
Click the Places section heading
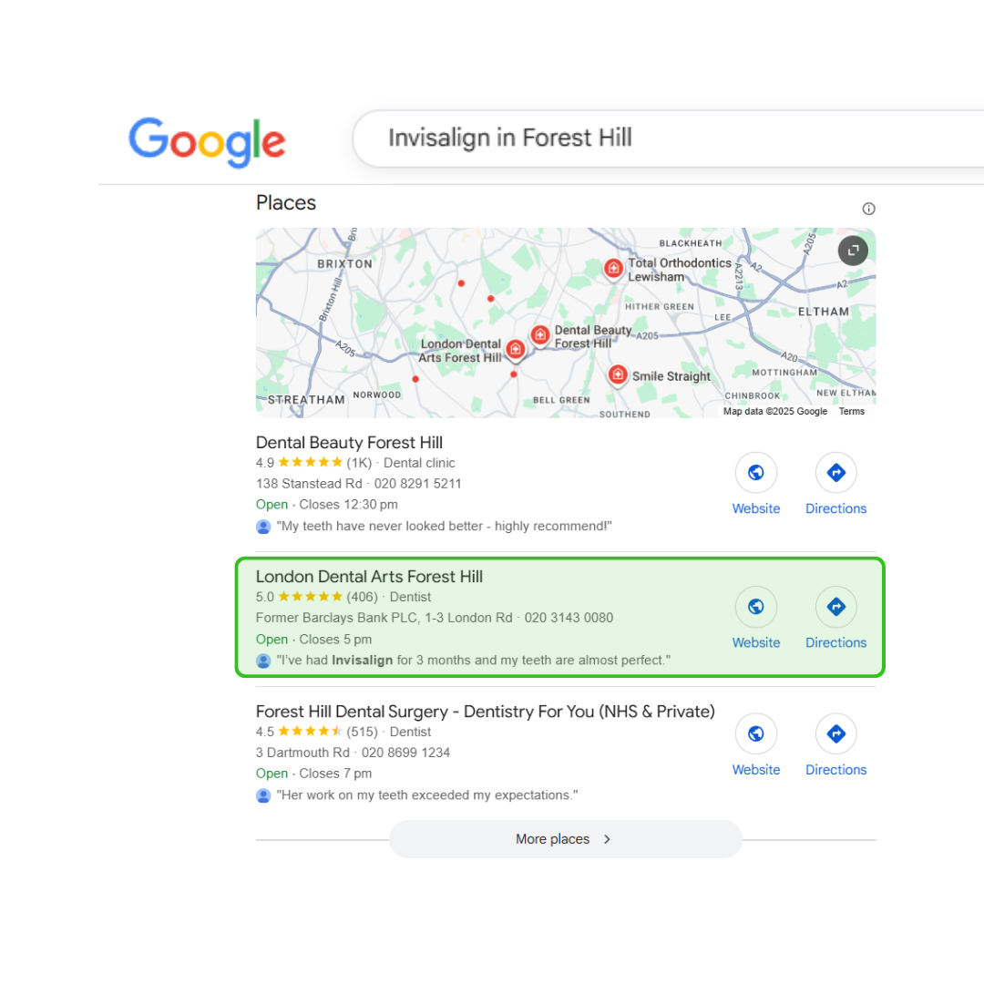click(x=285, y=202)
